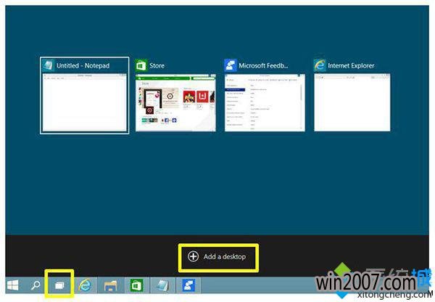Pick the Internet Explorer window preview

click(353, 102)
